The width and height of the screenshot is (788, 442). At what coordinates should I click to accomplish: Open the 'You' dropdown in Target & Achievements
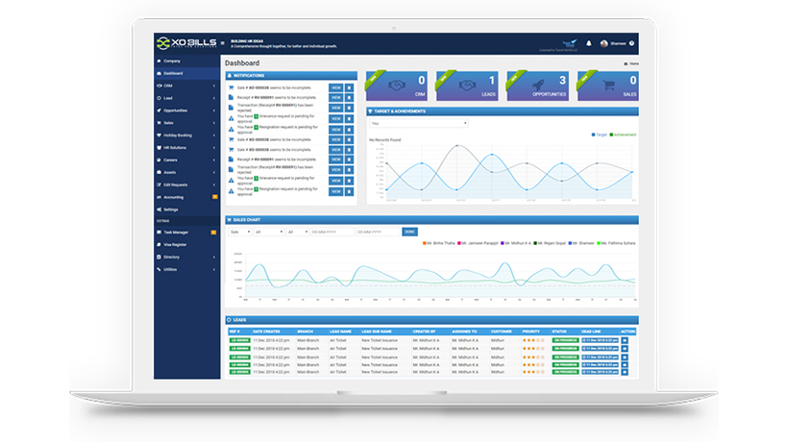(418, 123)
